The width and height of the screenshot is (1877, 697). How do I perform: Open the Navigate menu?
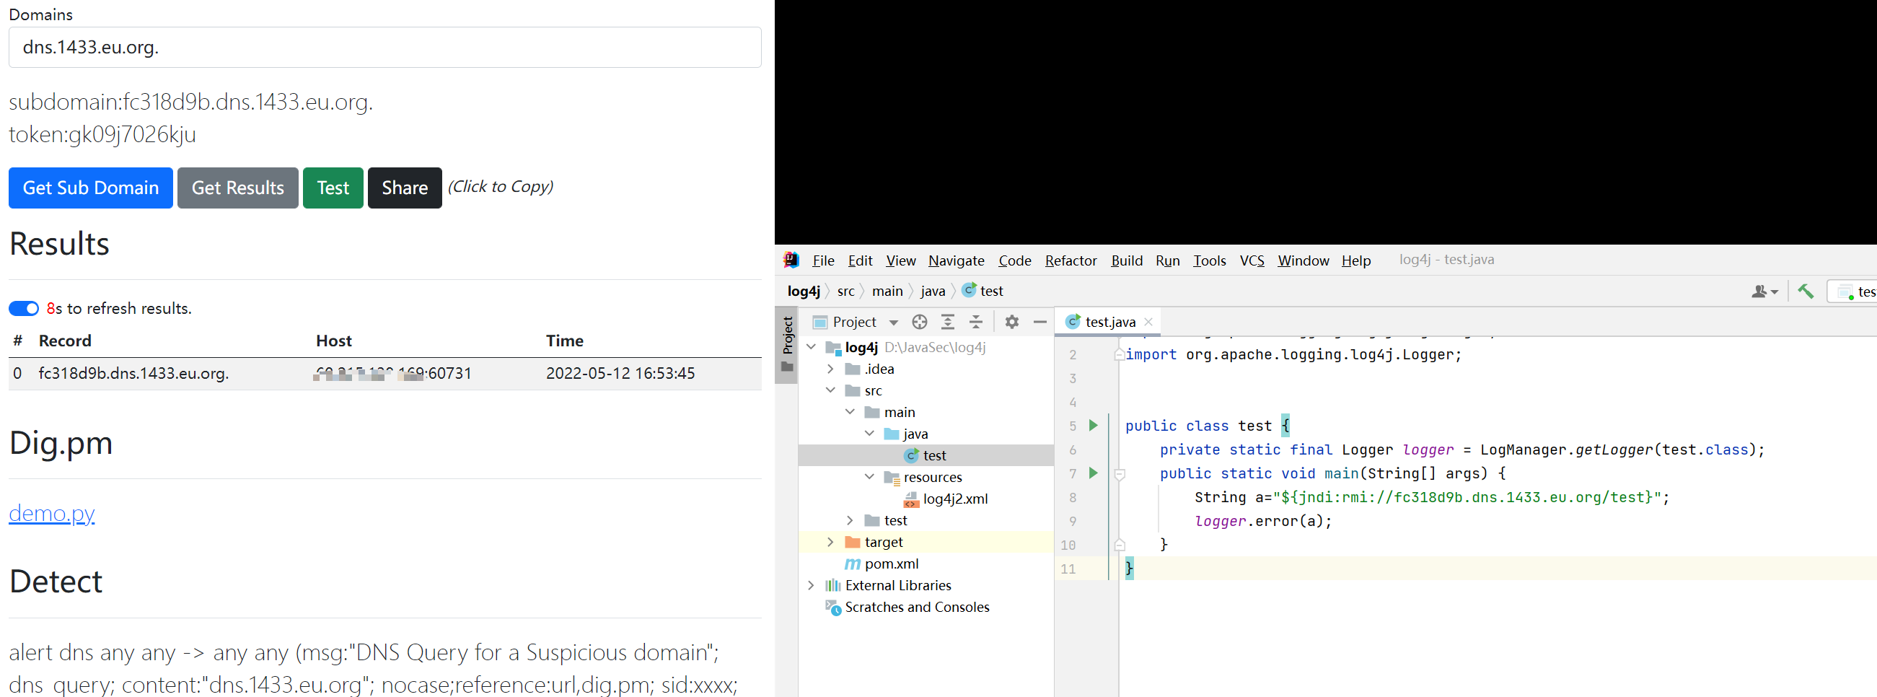[956, 260]
